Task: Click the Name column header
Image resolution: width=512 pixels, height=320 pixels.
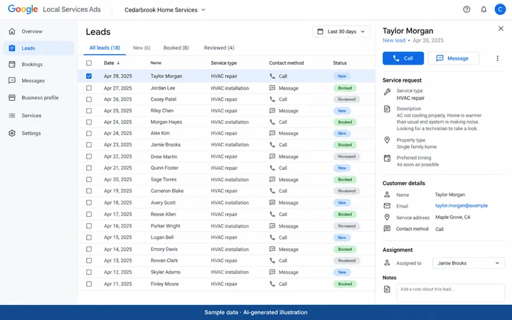Action: (x=156, y=63)
